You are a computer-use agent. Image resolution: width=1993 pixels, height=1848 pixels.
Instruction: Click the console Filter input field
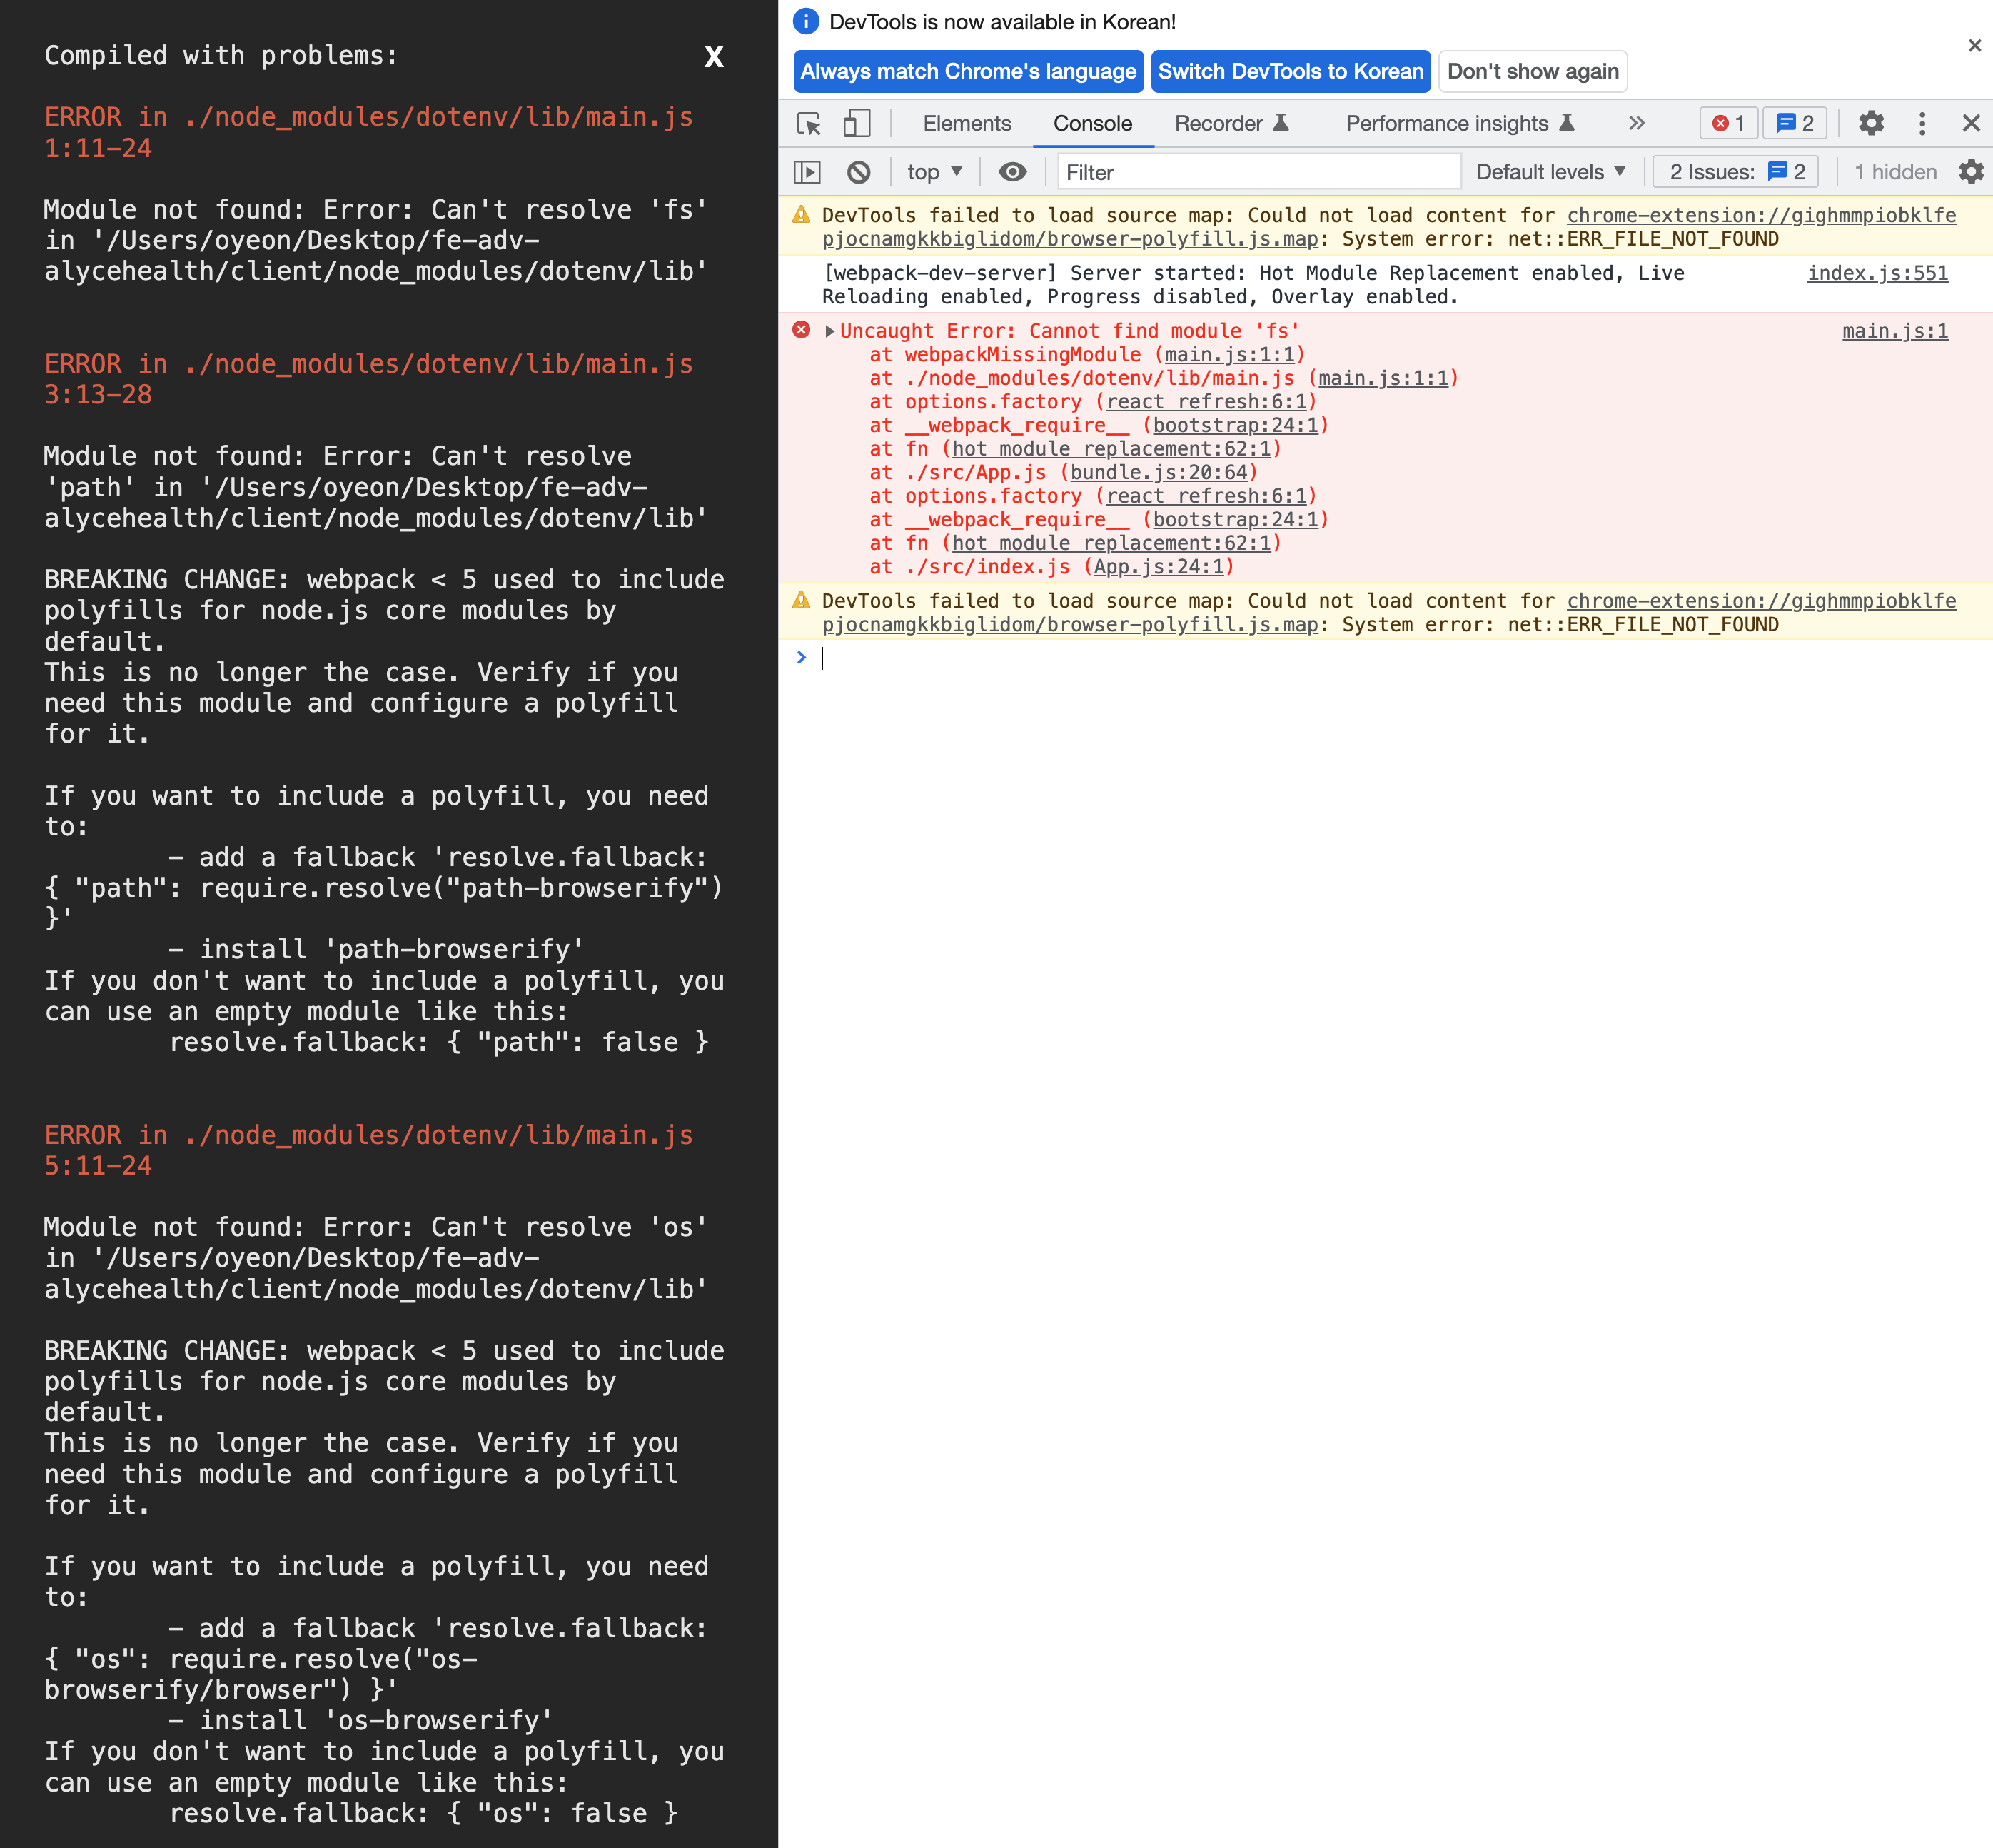point(1259,172)
